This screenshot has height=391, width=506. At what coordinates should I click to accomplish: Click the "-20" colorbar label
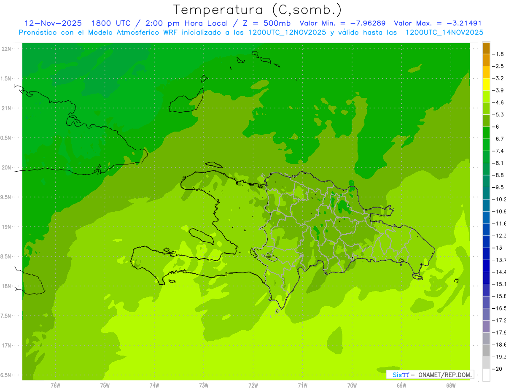pos(498,369)
